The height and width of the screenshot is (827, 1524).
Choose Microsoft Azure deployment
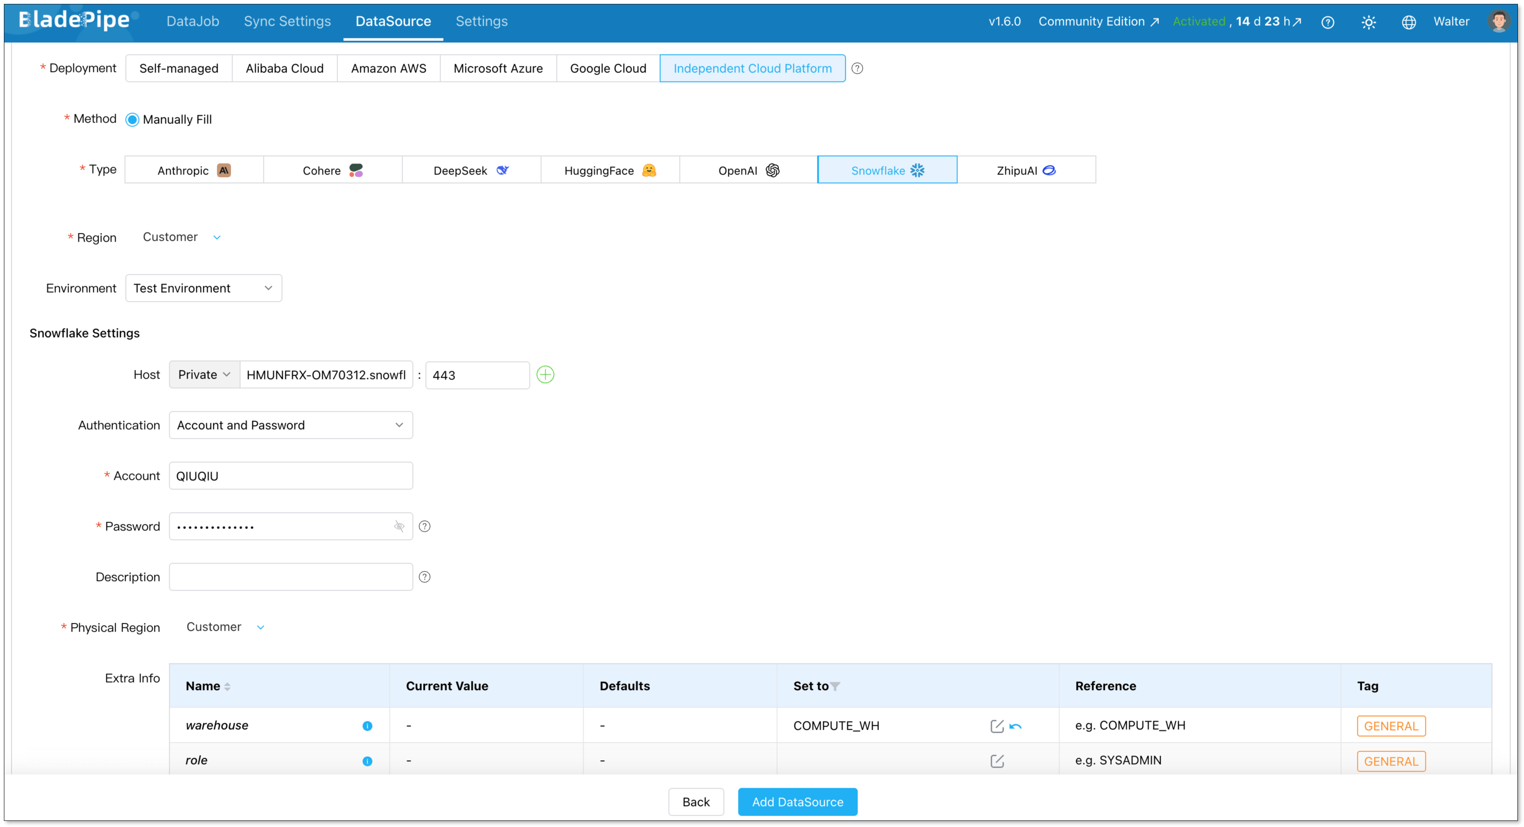tap(498, 68)
